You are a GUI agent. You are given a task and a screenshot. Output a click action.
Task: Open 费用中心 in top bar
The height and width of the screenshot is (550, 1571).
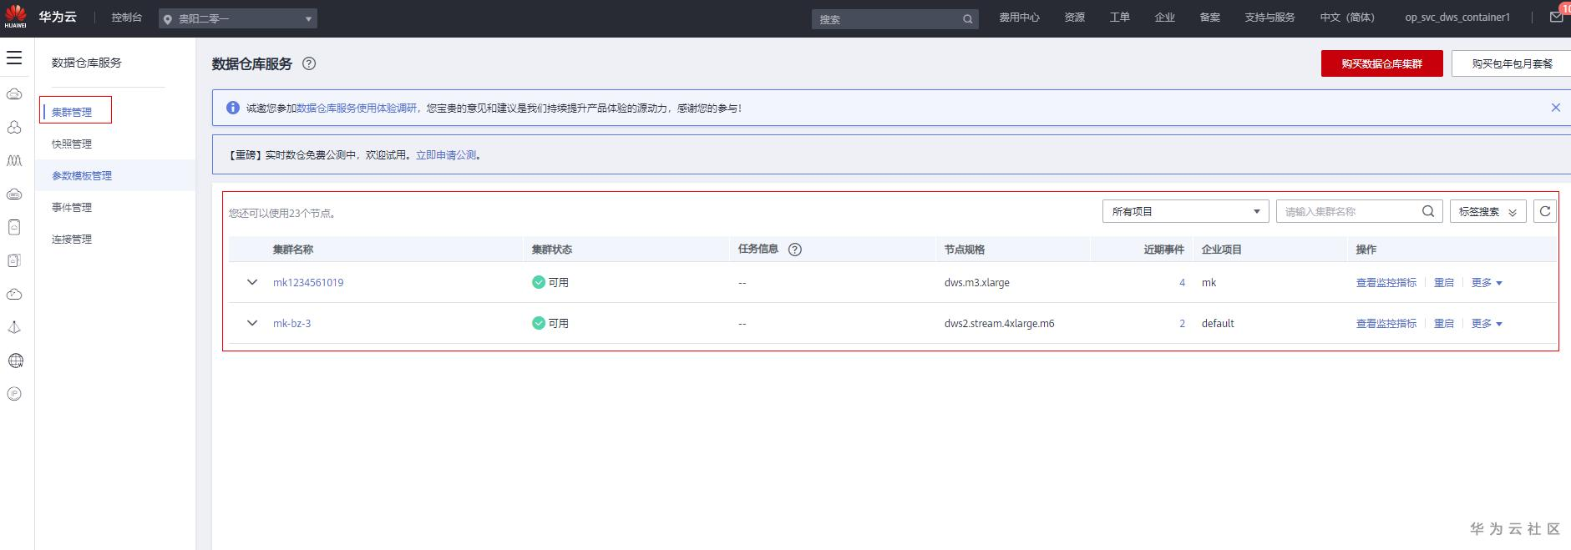click(1019, 18)
